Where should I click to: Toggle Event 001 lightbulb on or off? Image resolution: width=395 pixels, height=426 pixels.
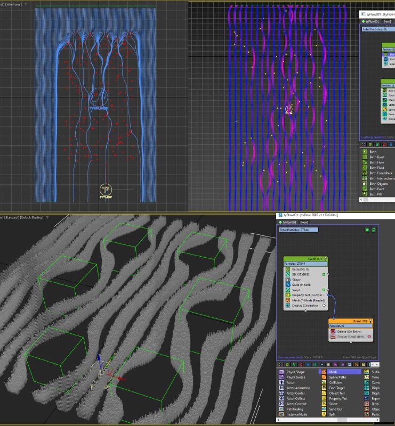tap(325, 259)
